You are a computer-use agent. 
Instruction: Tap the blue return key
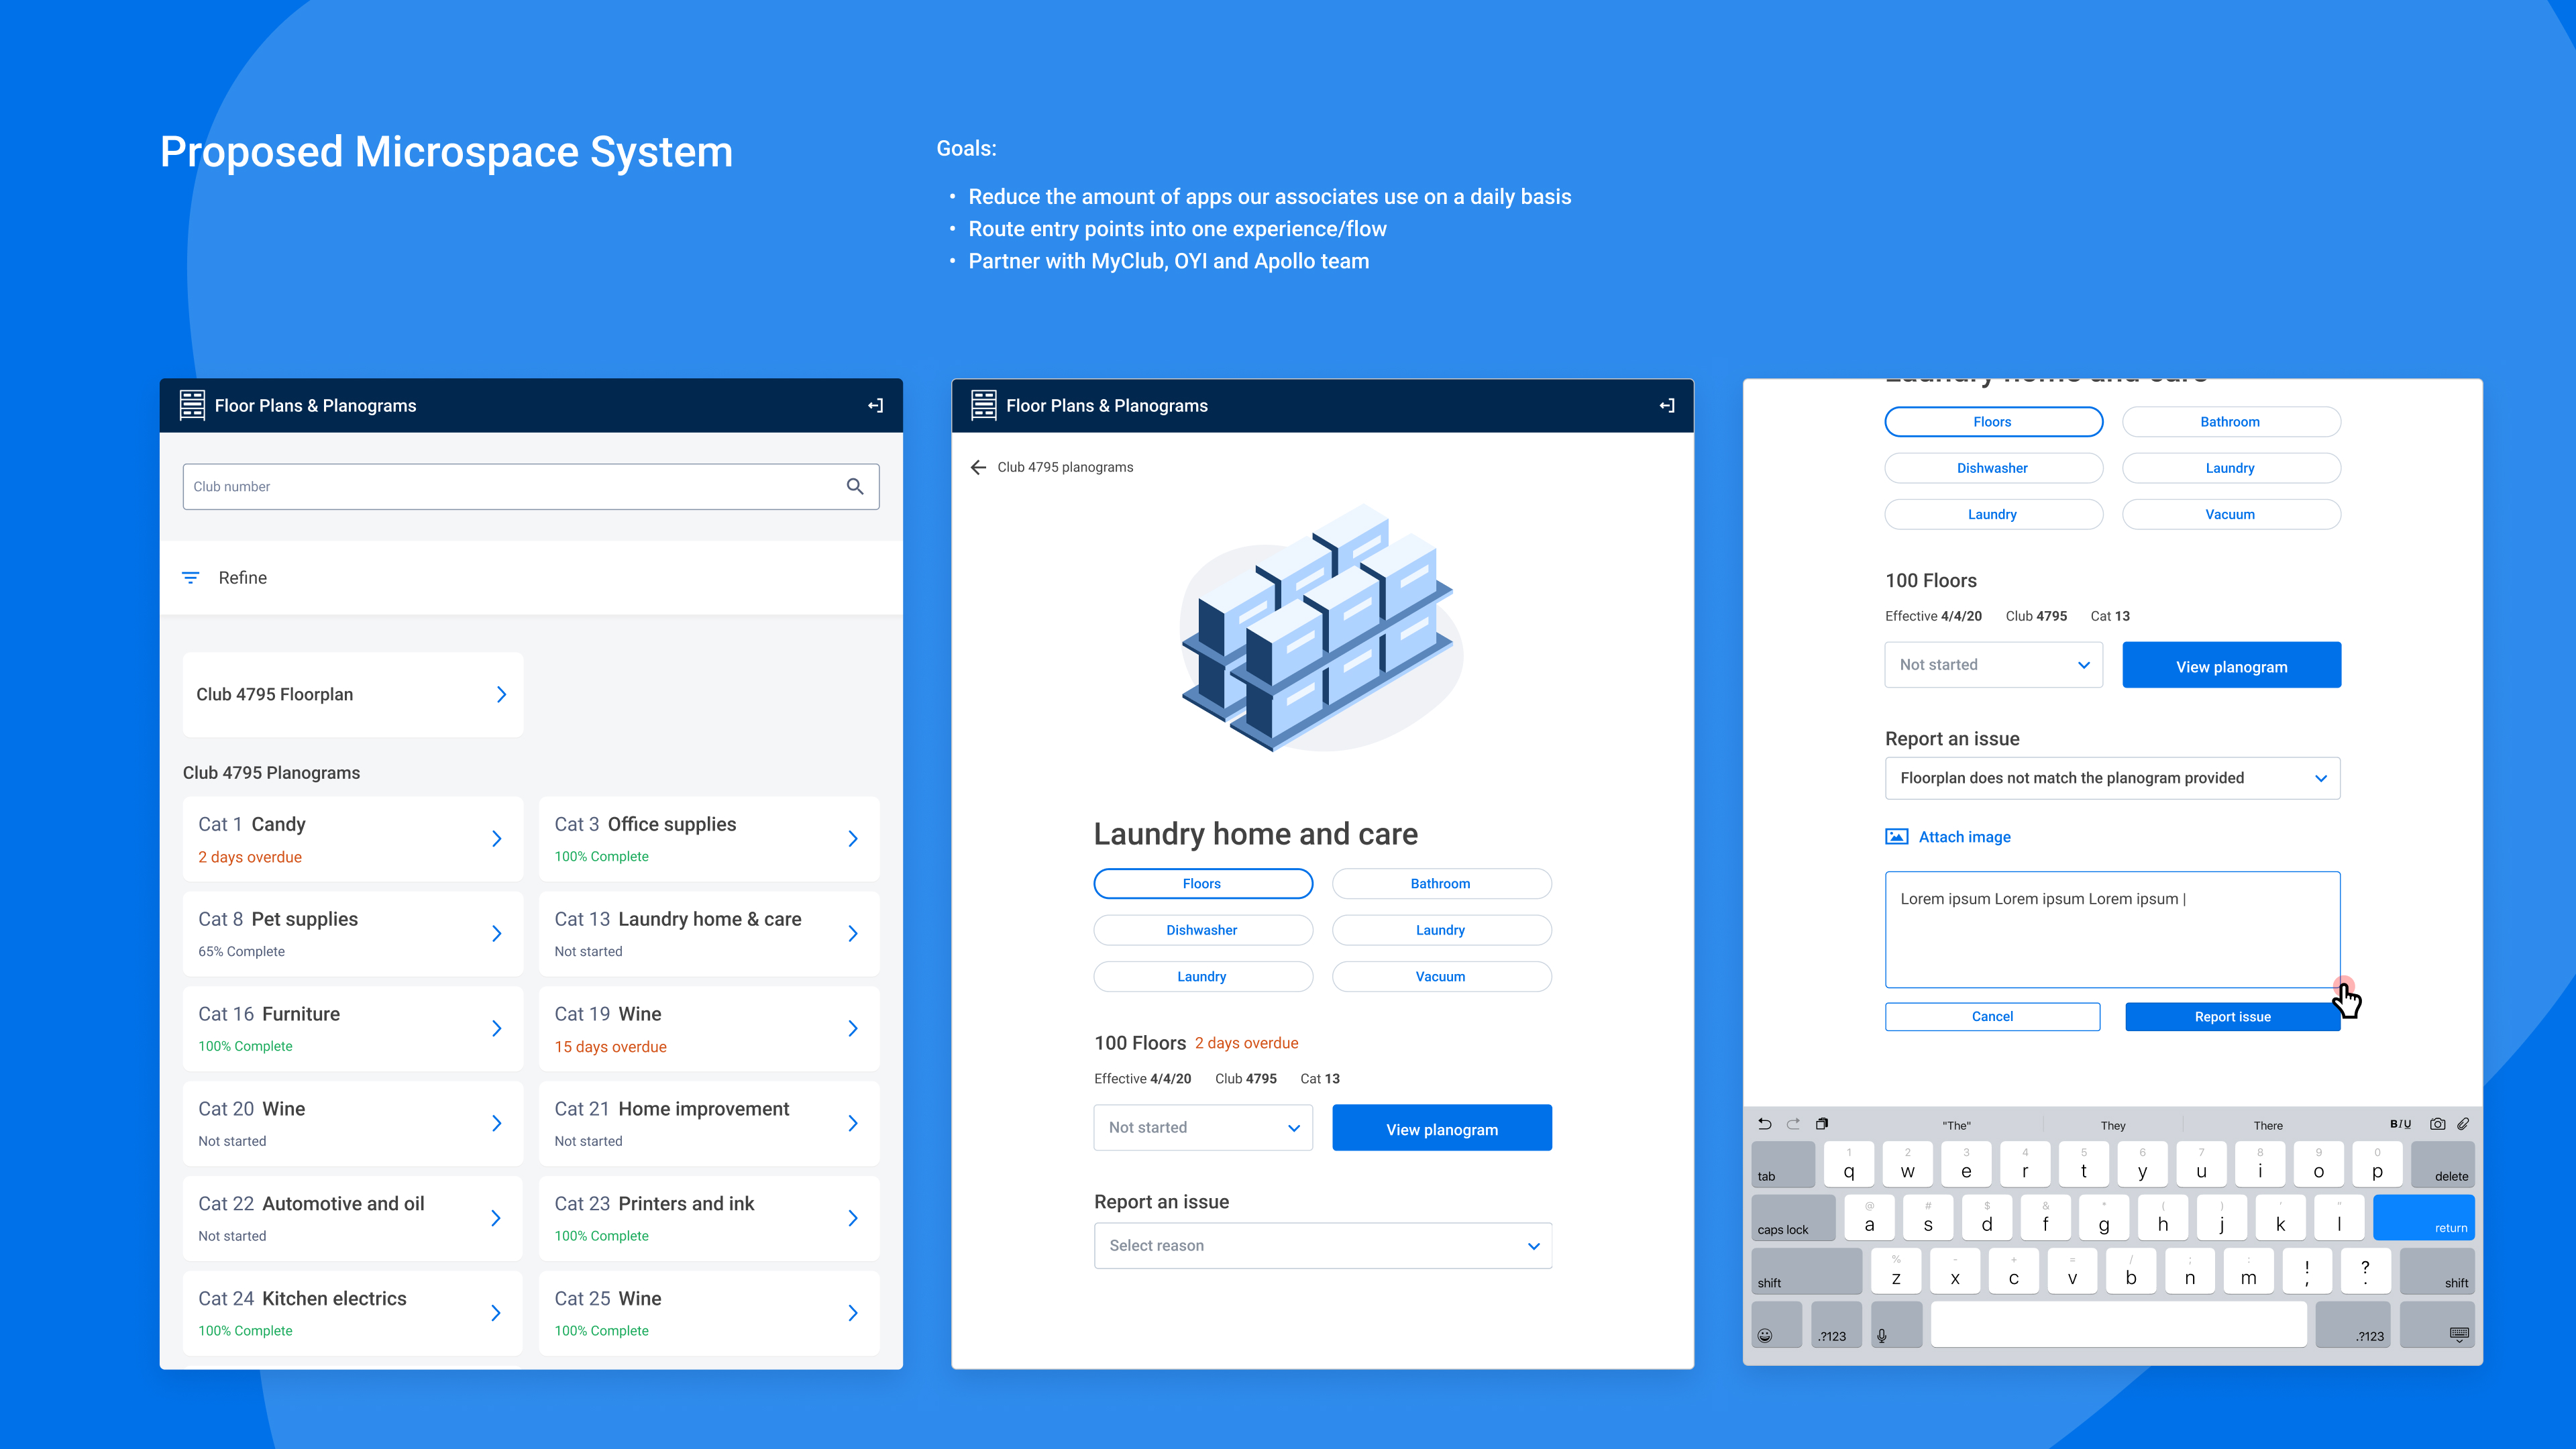coord(2424,1218)
